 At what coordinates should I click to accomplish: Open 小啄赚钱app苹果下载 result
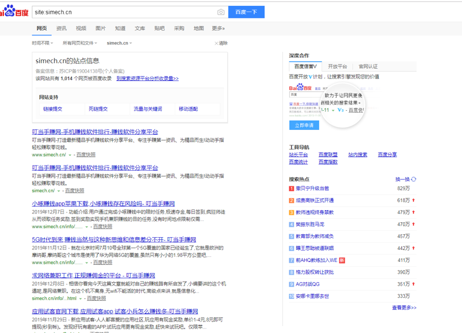(x=104, y=204)
